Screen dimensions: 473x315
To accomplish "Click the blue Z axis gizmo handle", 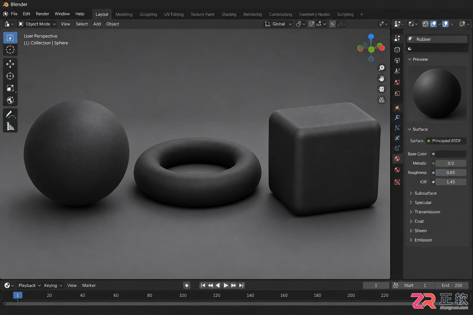I will (371, 36).
